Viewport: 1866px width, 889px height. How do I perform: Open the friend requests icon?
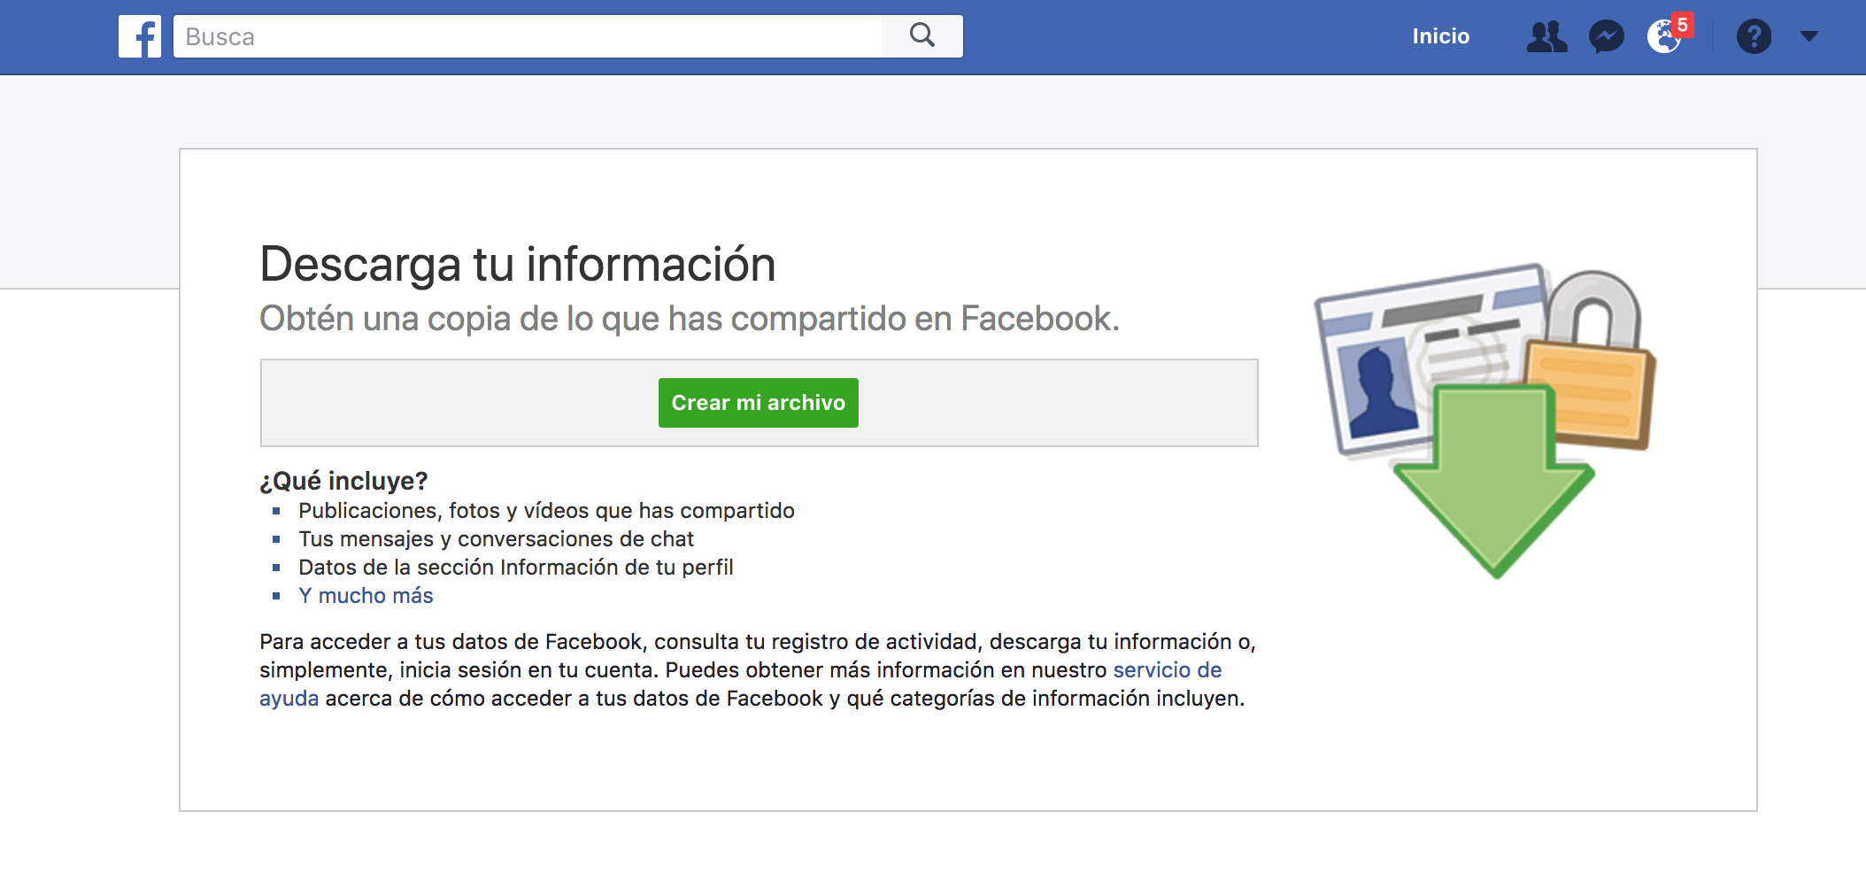(1546, 36)
